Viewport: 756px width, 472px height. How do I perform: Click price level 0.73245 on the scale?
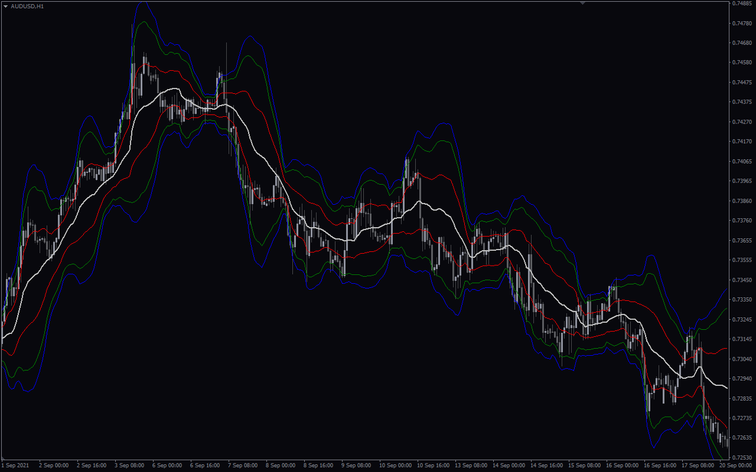pos(741,320)
